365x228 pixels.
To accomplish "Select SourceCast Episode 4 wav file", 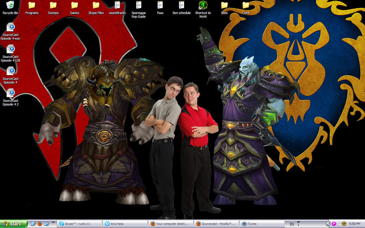I will pyautogui.click(x=11, y=31).
